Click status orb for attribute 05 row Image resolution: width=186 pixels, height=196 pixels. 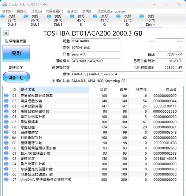click(x=6, y=117)
